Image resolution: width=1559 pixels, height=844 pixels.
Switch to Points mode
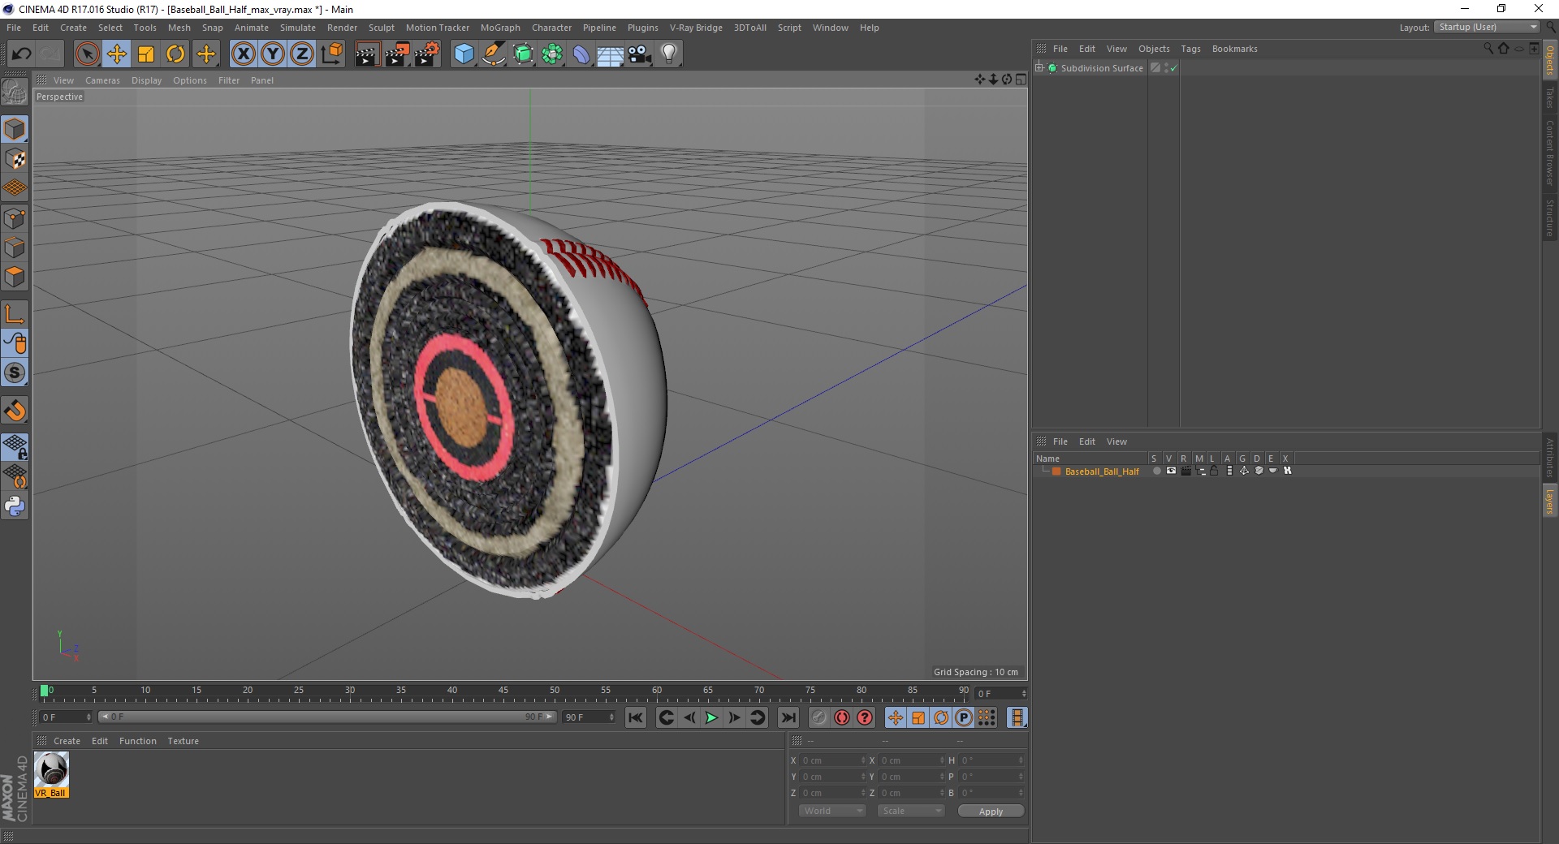[x=15, y=218]
